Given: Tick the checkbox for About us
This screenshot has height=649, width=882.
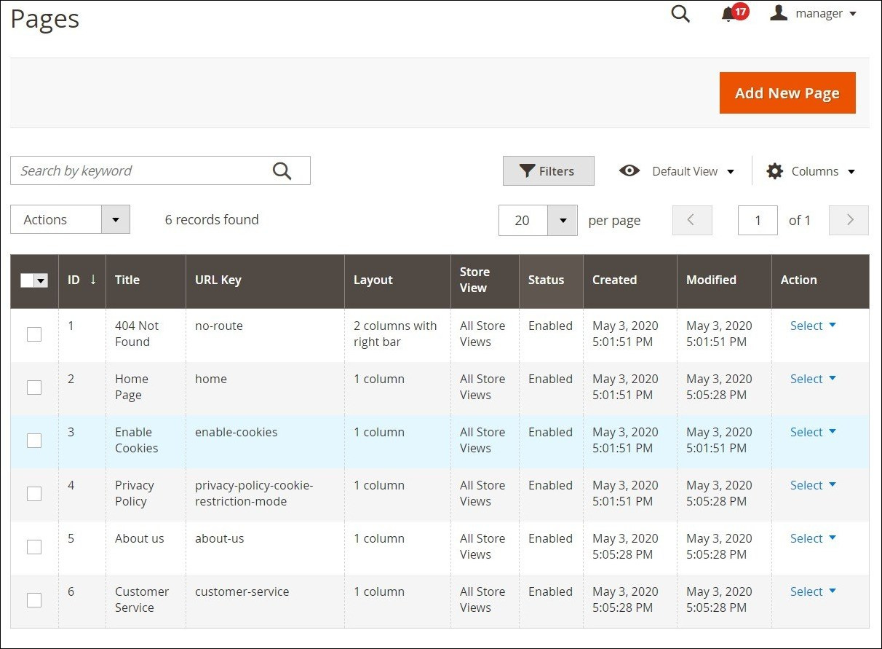Looking at the screenshot, I should point(34,547).
